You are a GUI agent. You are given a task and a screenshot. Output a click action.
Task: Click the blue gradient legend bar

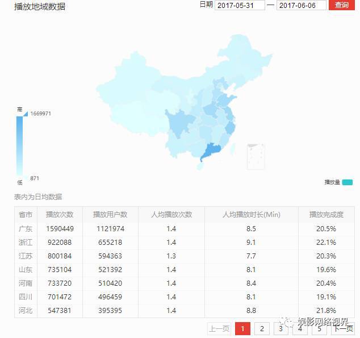pos(19,146)
